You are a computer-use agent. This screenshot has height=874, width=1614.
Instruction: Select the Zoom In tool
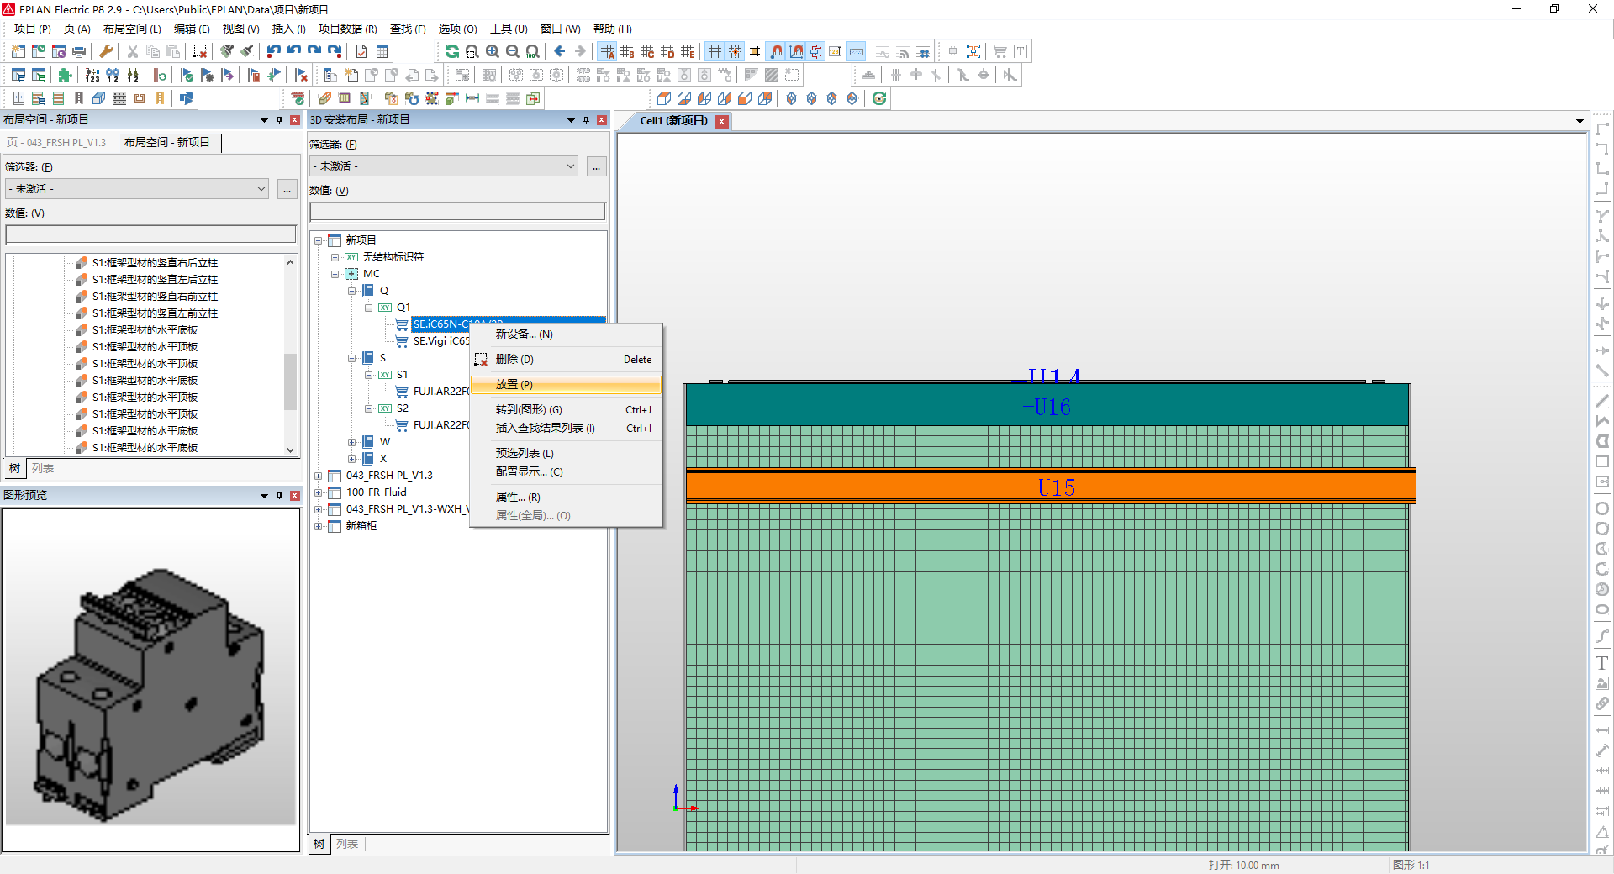pos(492,51)
